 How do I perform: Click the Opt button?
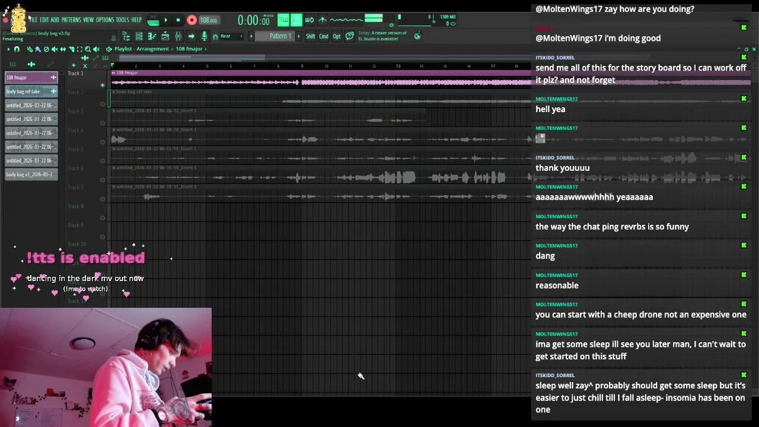pyautogui.click(x=337, y=36)
